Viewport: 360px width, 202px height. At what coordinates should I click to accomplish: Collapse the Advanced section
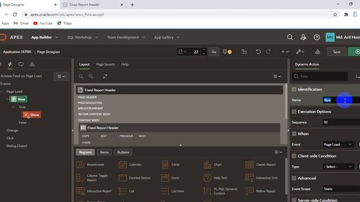pyautogui.click(x=294, y=178)
